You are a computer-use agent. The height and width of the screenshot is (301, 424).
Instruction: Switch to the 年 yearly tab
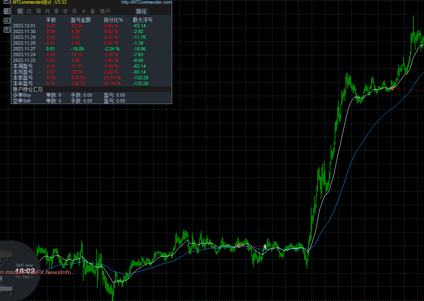pos(66,11)
